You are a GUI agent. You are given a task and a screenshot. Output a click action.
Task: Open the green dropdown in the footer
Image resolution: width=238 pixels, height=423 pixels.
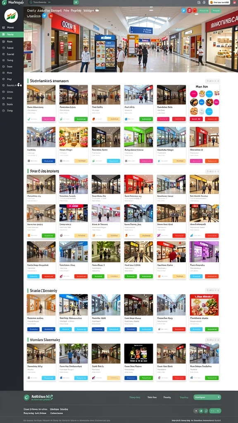207,397
